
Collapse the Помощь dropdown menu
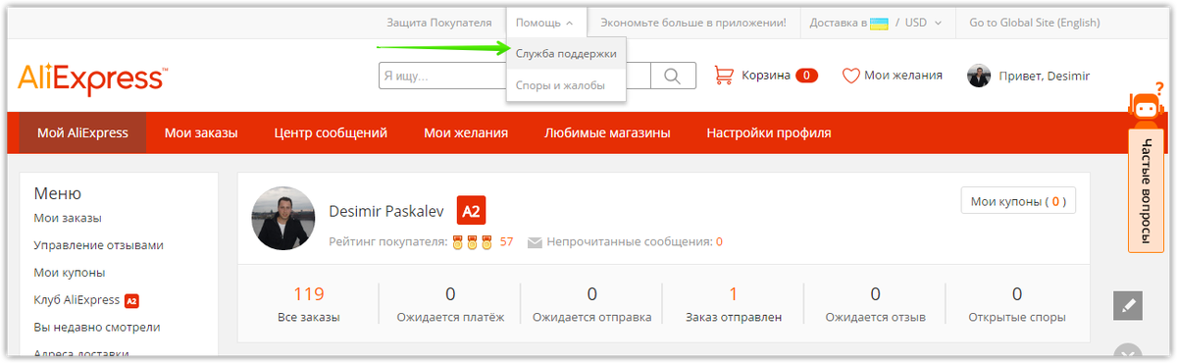click(545, 23)
